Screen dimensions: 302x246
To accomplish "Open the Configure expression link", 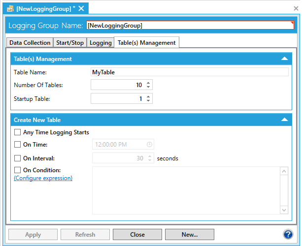I will (x=43, y=178).
